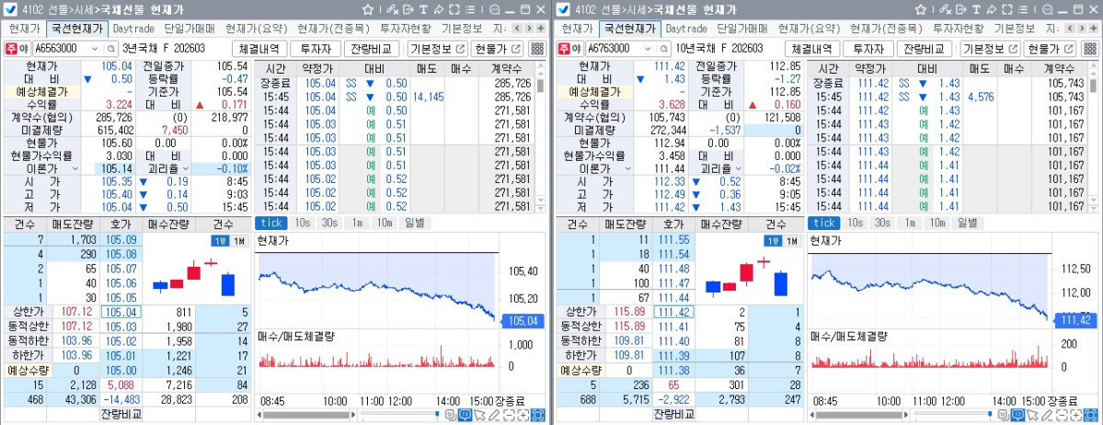Click the favorite star icon in right window
This screenshot has height=425, width=1103.
pyautogui.click(x=920, y=10)
